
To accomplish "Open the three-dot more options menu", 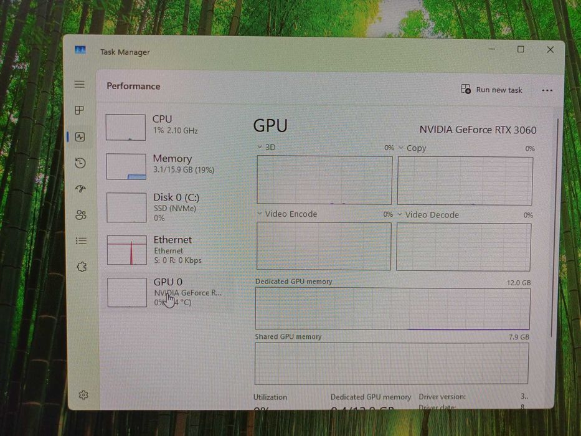I will click(547, 90).
